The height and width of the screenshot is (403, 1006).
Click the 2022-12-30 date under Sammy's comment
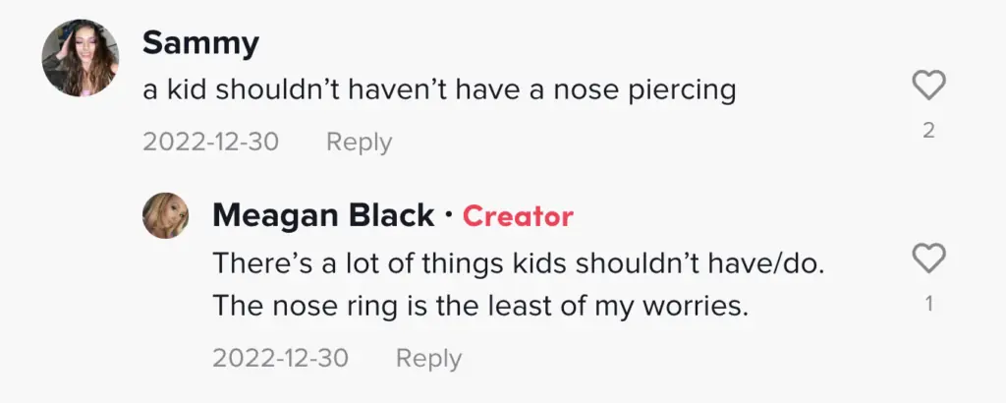(x=210, y=143)
